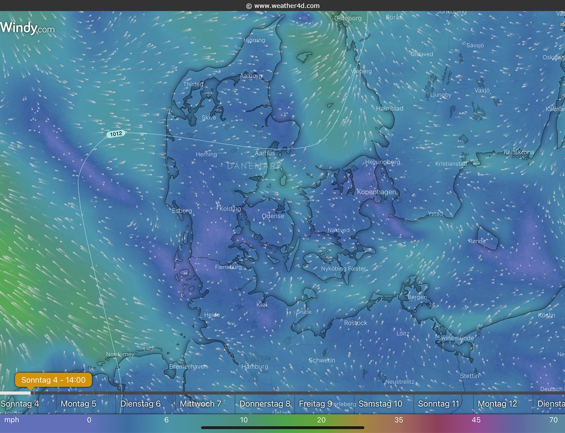Select Schwerin on the map
Image resolution: width=565 pixels, height=433 pixels.
(x=322, y=360)
